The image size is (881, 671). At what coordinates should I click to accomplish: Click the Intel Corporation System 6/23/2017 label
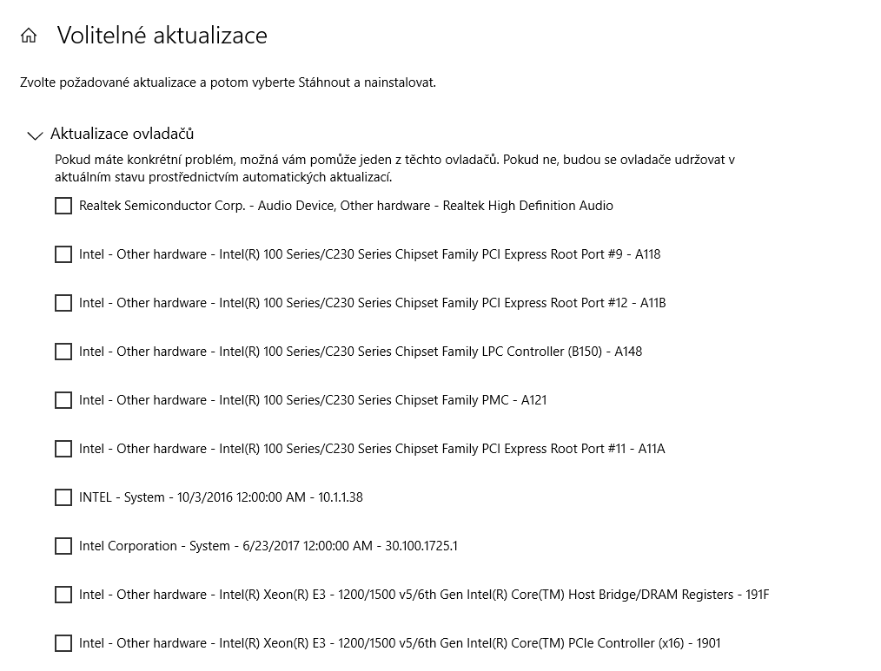pyautogui.click(x=268, y=546)
